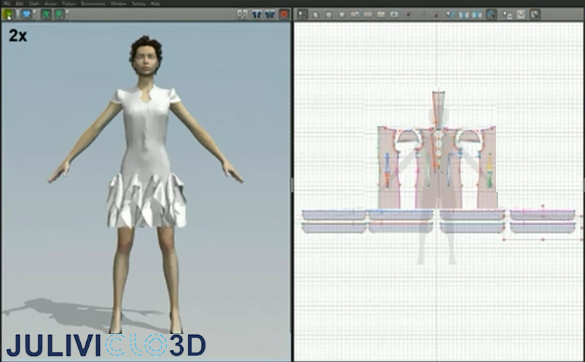Open the Environment menu
585x362 pixels.
[93, 4]
